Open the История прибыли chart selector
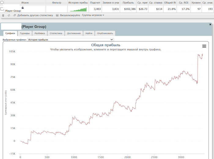214x159 pixels. point(71,39)
